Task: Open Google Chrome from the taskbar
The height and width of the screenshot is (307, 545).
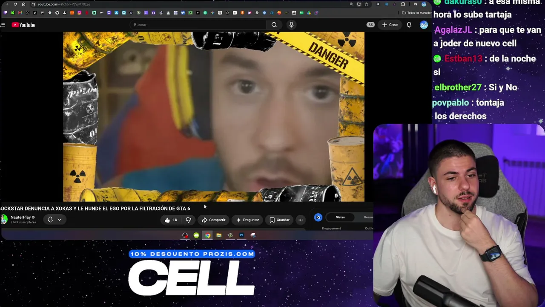Action: tap(207, 235)
